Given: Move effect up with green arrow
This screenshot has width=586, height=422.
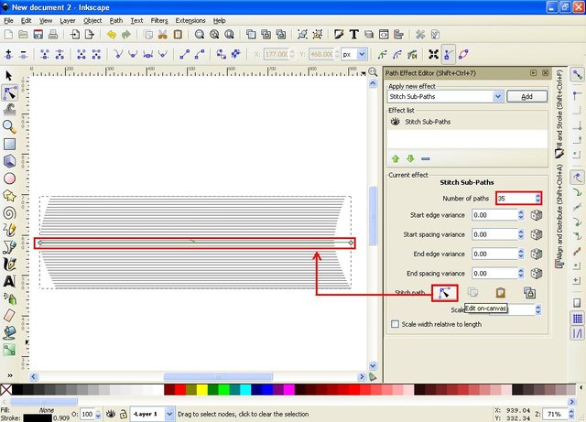Looking at the screenshot, I should click(396, 159).
